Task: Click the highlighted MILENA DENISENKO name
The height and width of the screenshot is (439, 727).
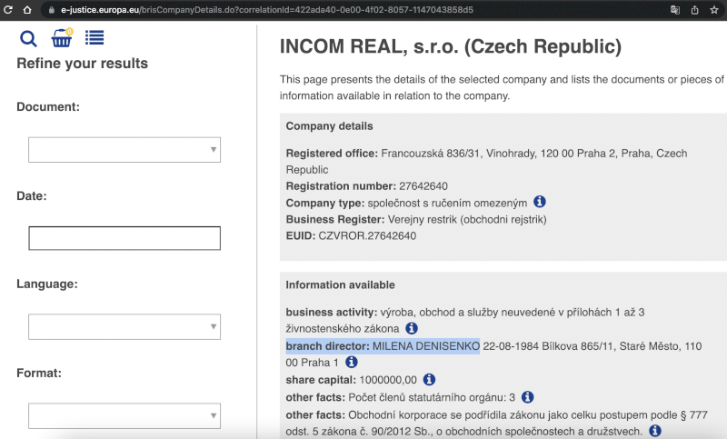Action: click(x=426, y=346)
